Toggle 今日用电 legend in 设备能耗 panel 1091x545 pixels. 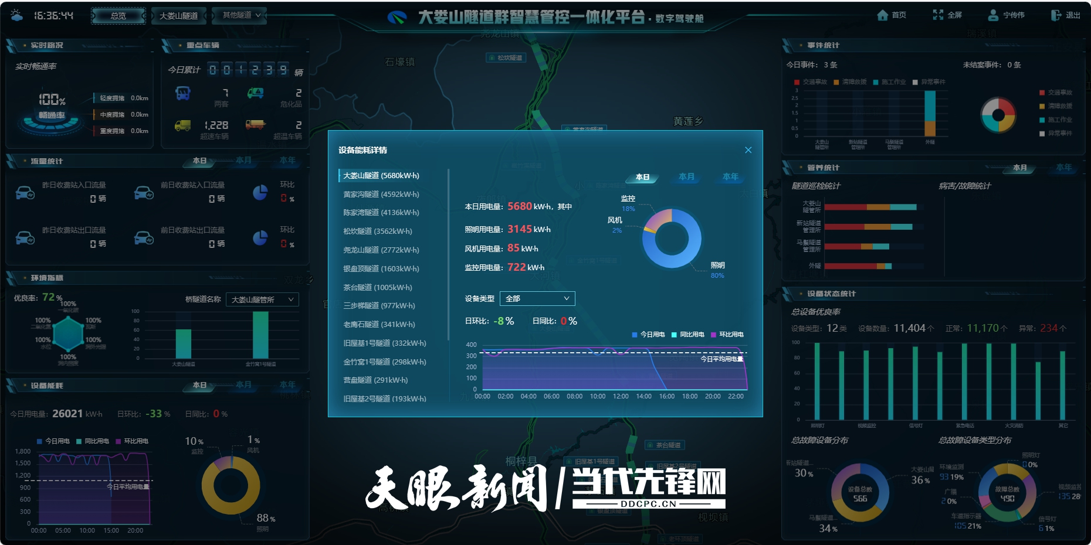pyautogui.click(x=53, y=441)
